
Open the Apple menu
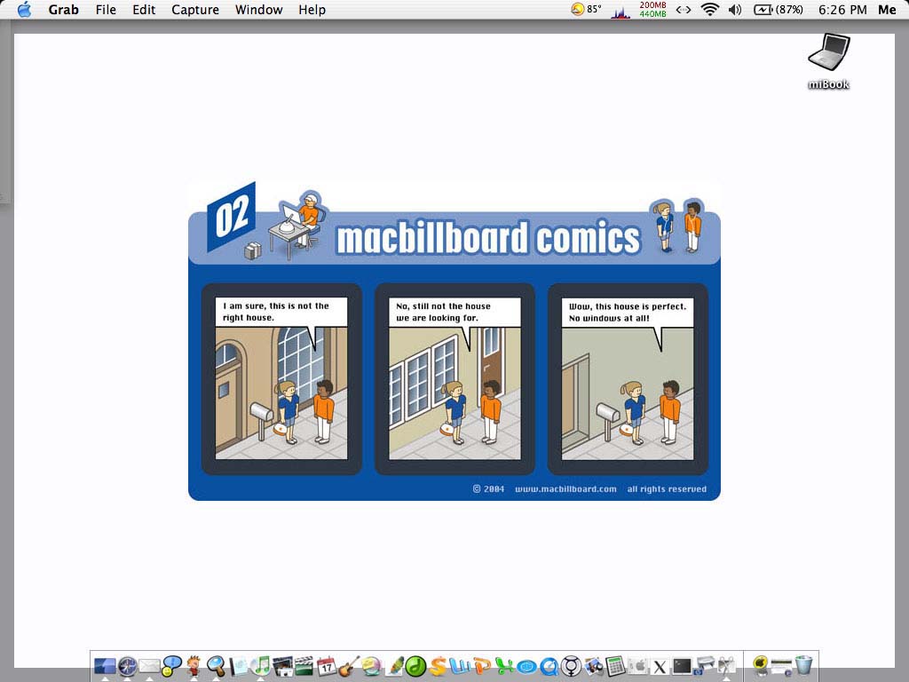(x=24, y=9)
